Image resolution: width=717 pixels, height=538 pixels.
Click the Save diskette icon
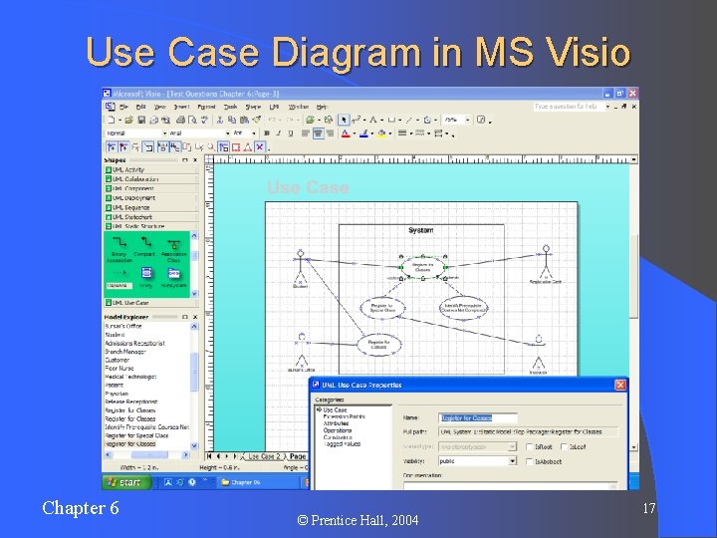tap(141, 120)
